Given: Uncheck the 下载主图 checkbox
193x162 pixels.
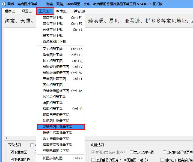Looking at the screenshot, I should point(12,152).
